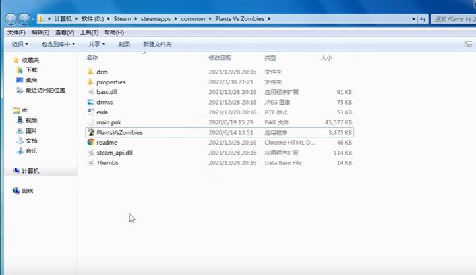
Task: Click the size value 3,475 KB
Action: tap(340, 132)
